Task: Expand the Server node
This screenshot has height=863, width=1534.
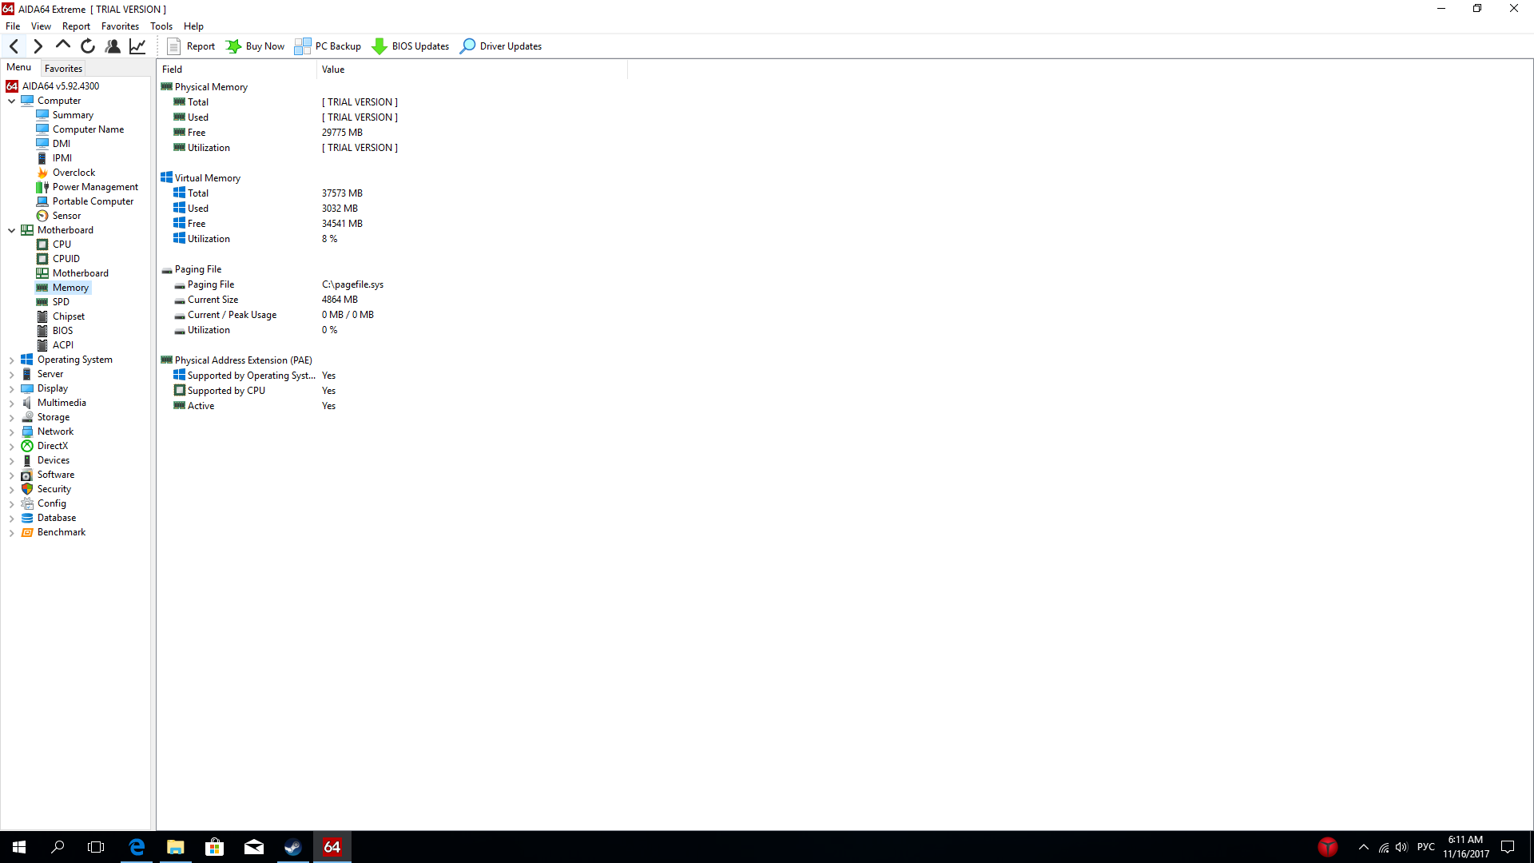Action: tap(12, 375)
